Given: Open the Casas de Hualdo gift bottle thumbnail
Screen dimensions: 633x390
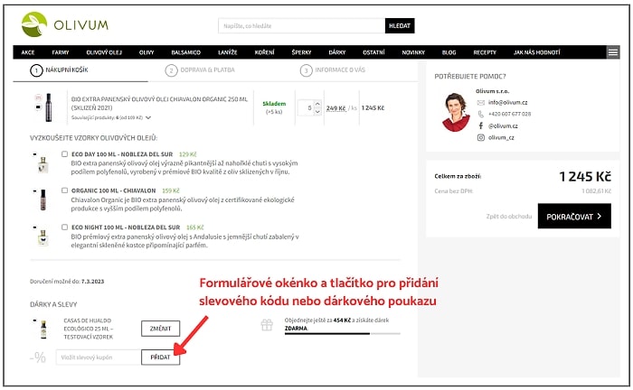Looking at the screenshot, I should point(43,330).
